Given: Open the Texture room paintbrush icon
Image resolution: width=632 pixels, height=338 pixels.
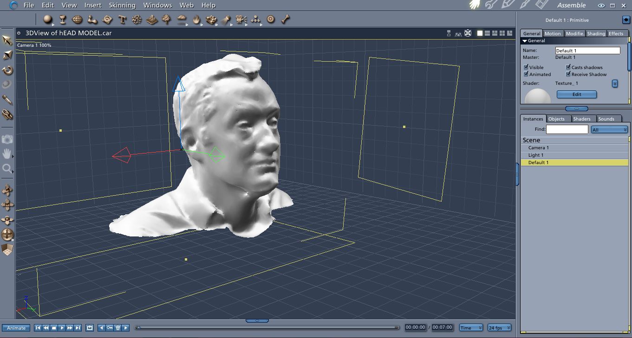Looking at the screenshot, I should (x=525, y=5).
